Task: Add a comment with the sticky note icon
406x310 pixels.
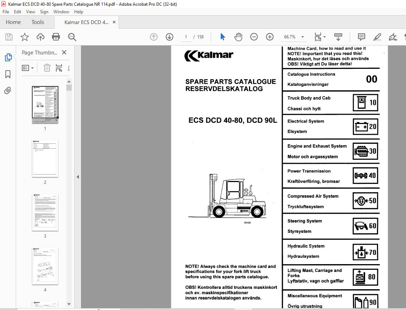Action: point(362,37)
